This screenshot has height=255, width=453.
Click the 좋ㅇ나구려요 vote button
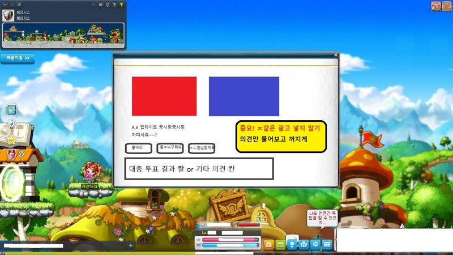170,148
